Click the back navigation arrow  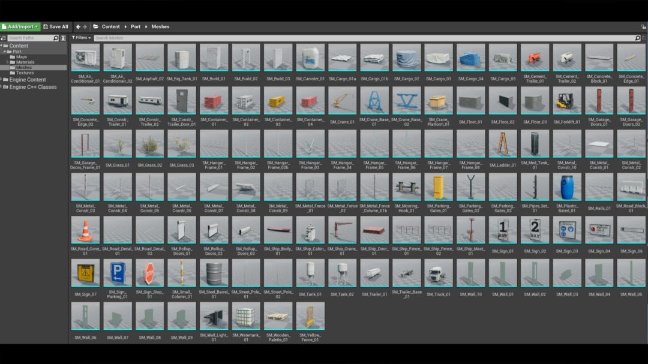pyautogui.click(x=78, y=27)
